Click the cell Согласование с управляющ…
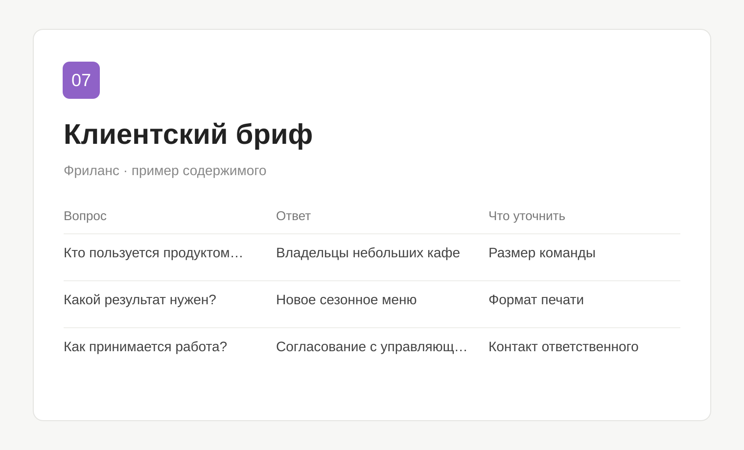Viewport: 744px width, 450px height. [x=372, y=347]
